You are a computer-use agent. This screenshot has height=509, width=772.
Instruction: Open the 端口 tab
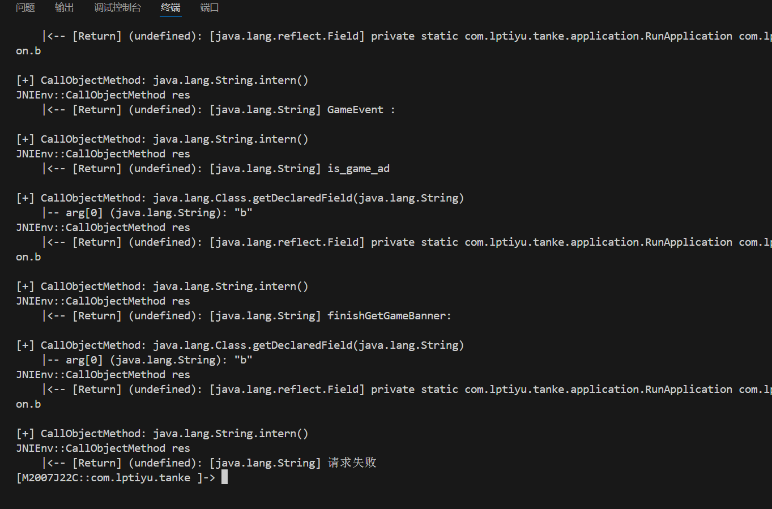tap(210, 8)
